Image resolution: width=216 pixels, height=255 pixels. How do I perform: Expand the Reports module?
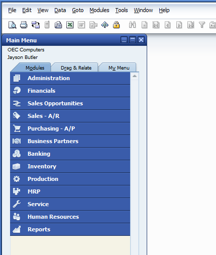(x=70, y=229)
